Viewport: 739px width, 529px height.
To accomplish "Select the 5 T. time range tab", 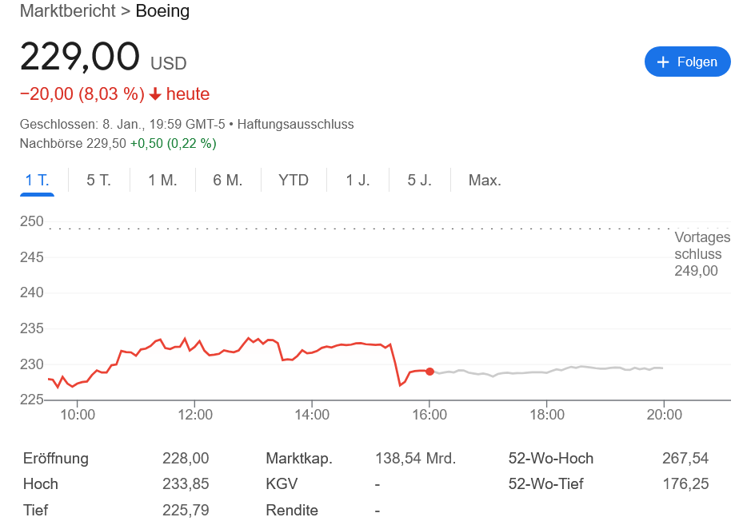I will click(98, 180).
